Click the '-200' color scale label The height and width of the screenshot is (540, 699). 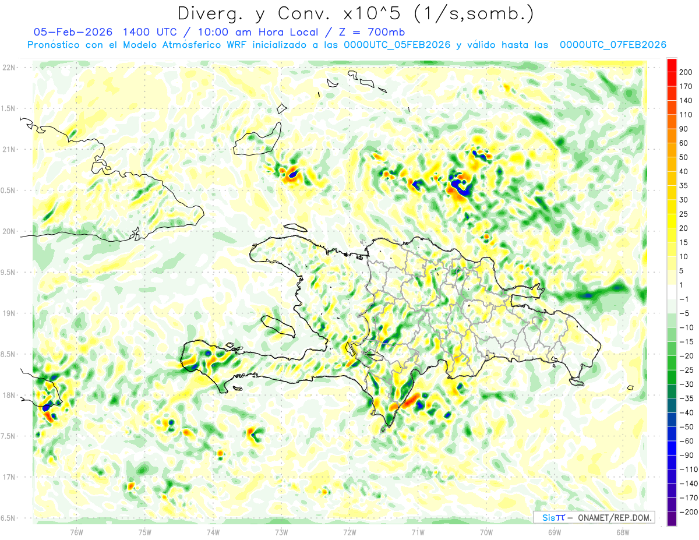689,512
